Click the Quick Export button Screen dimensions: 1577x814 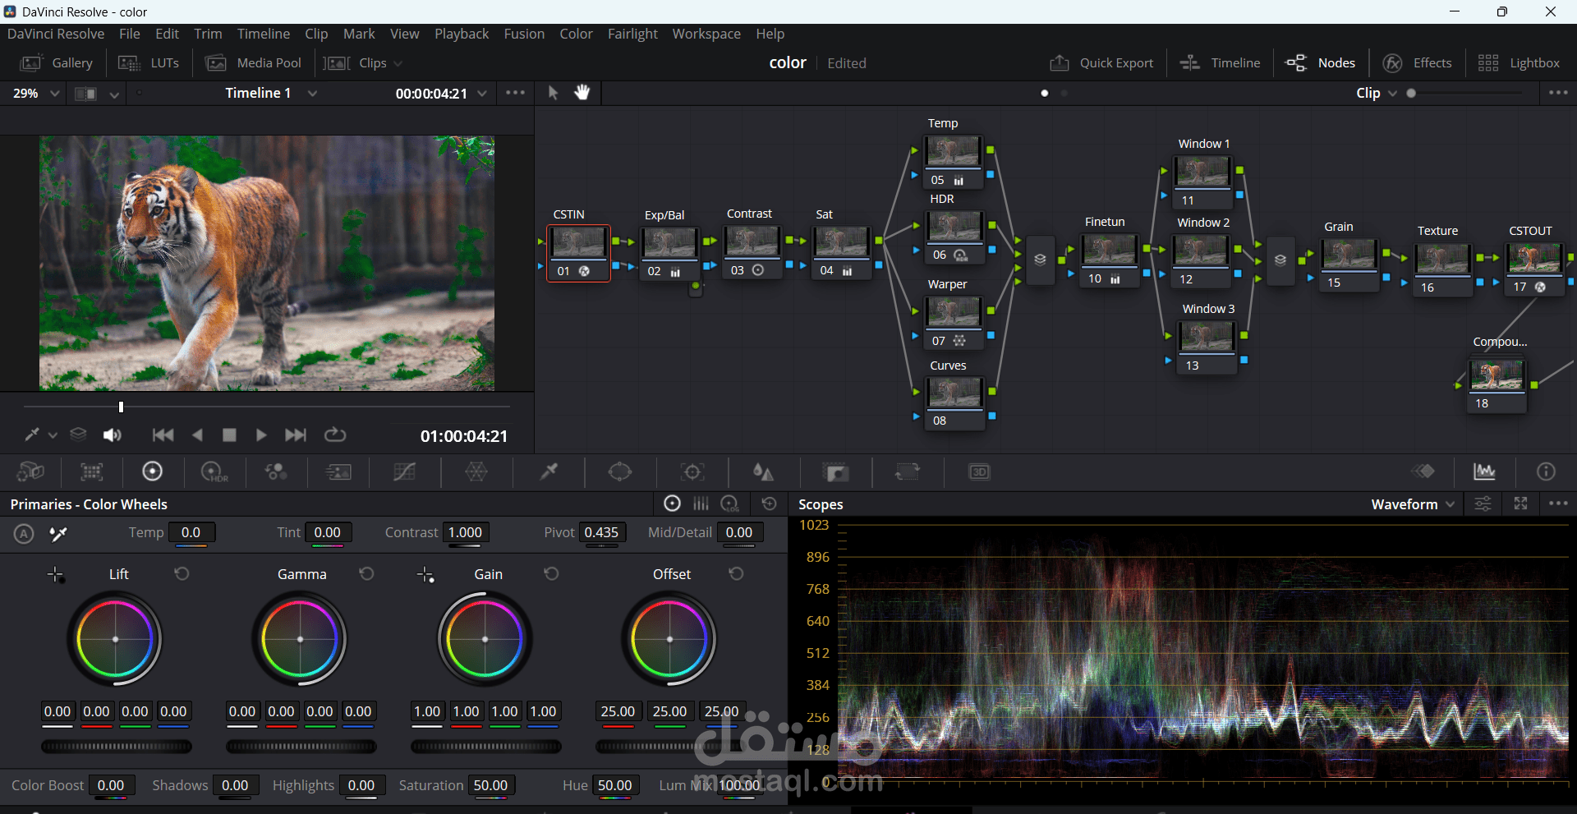click(x=1101, y=63)
